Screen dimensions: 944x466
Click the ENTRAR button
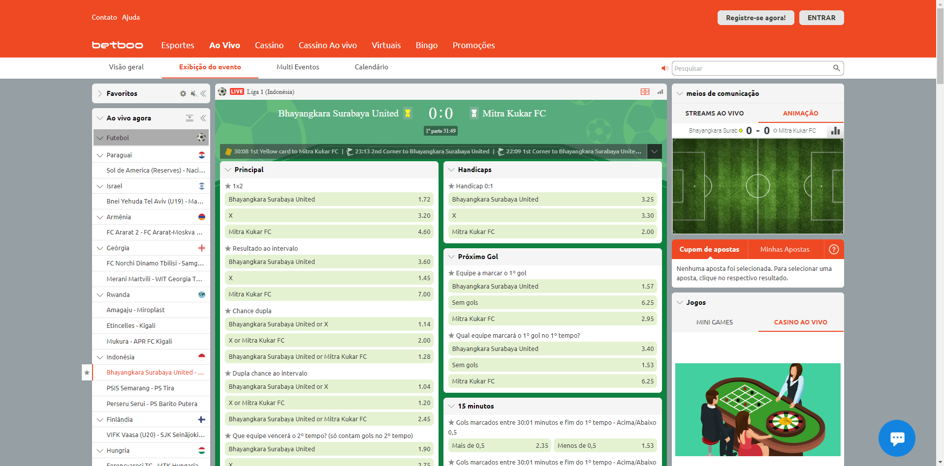pyautogui.click(x=821, y=18)
